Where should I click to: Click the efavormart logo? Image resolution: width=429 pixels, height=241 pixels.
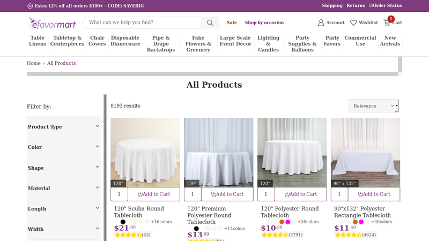pos(52,23)
